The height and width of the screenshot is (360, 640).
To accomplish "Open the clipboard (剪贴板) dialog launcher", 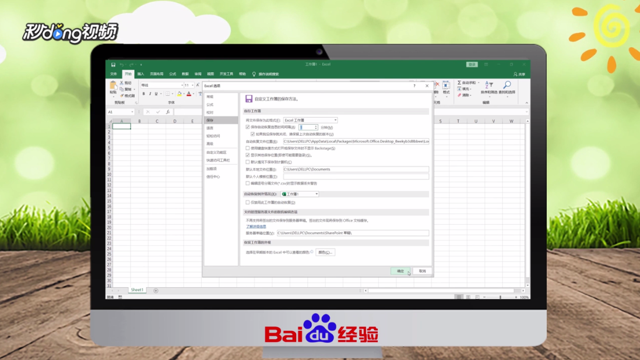I will [x=136, y=103].
